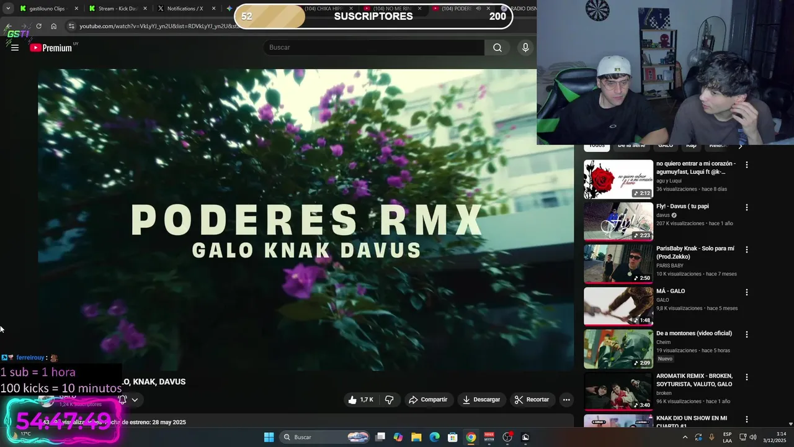Open Copilot from taskbar
The image size is (794, 447).
(x=398, y=437)
